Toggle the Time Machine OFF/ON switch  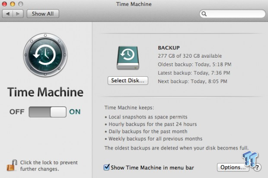[x=48, y=112]
